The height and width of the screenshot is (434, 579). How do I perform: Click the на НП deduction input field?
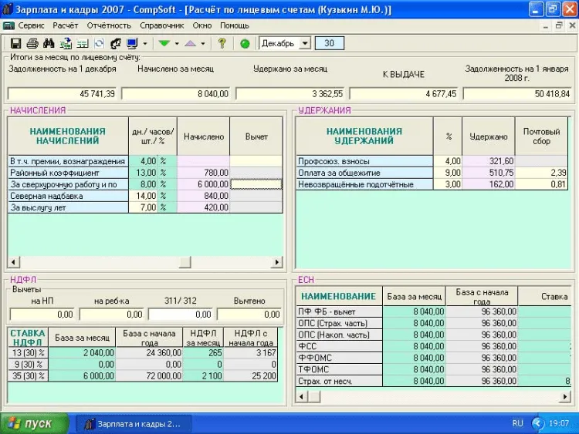coord(43,315)
